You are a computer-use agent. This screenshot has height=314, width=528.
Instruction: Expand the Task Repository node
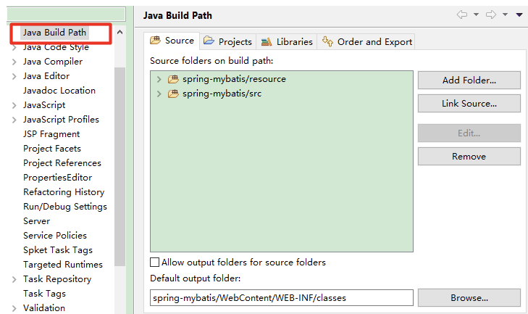pos(14,280)
